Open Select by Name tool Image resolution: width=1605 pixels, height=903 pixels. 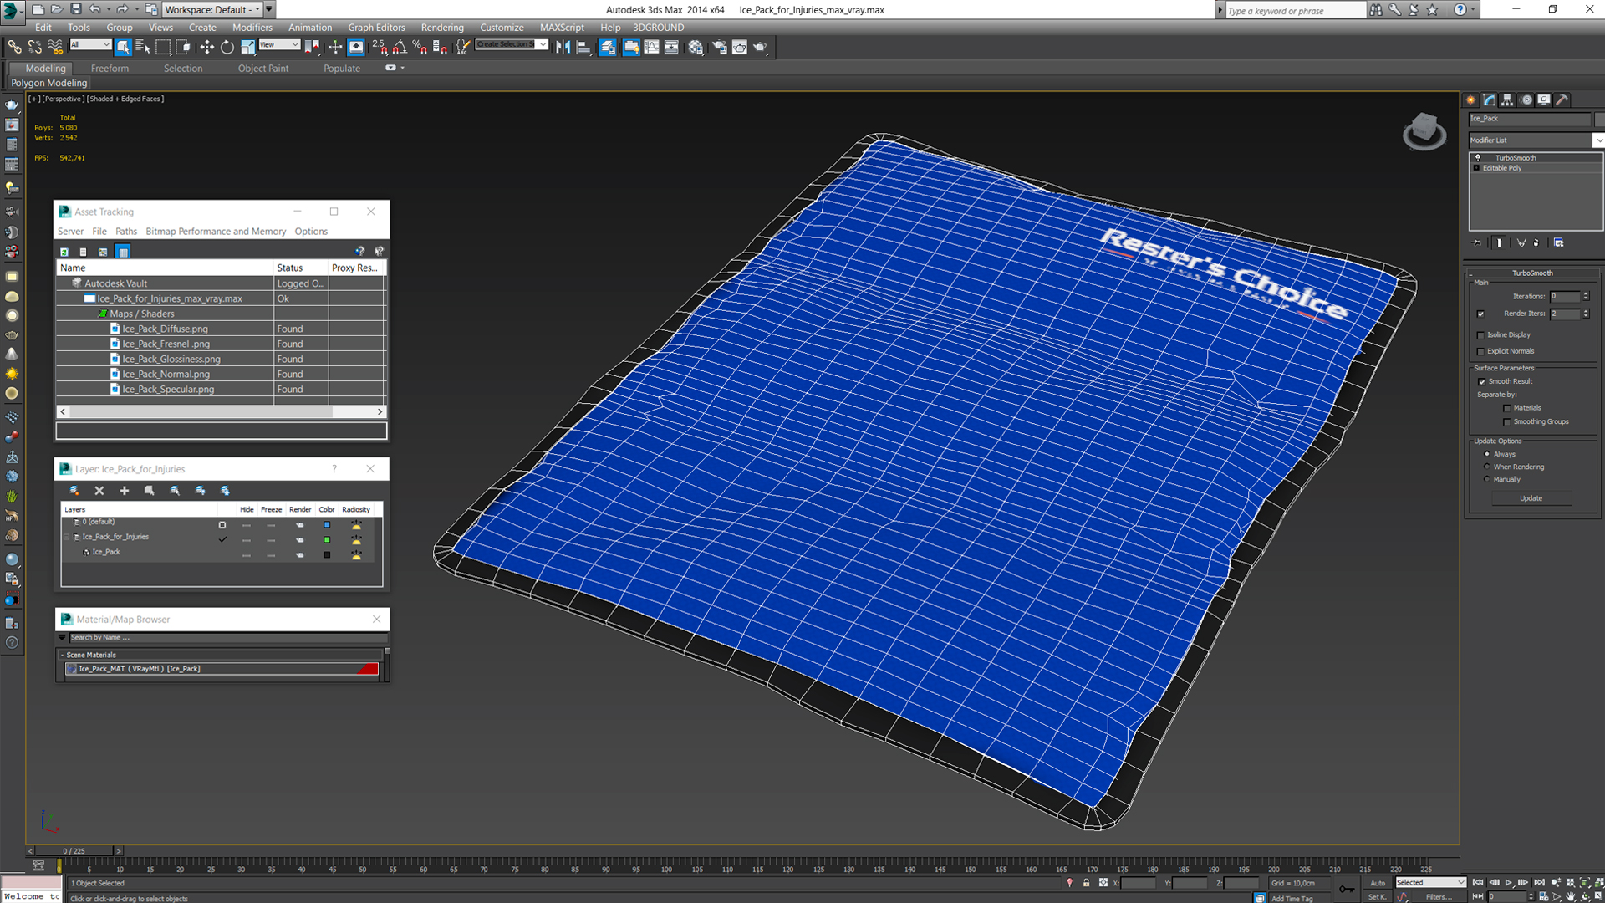coord(143,47)
